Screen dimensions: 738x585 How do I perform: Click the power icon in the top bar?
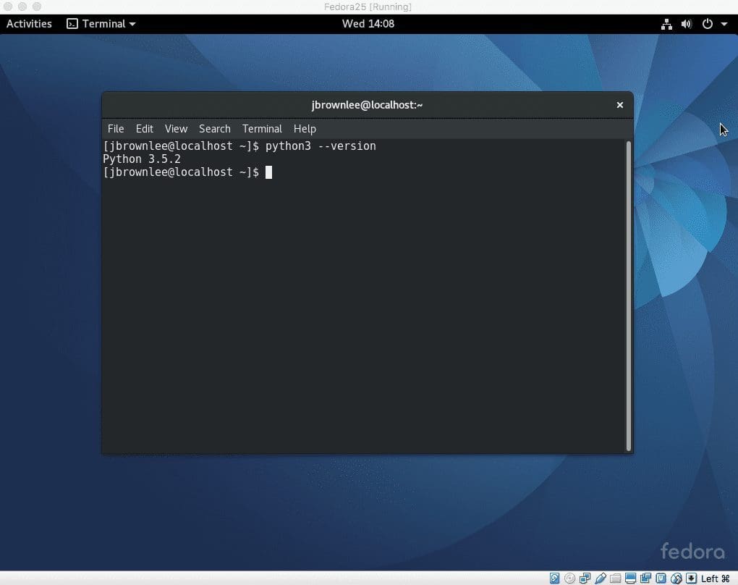[x=707, y=23]
